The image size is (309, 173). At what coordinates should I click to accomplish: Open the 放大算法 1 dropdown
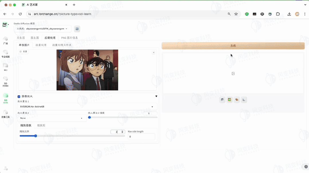click(x=87, y=107)
